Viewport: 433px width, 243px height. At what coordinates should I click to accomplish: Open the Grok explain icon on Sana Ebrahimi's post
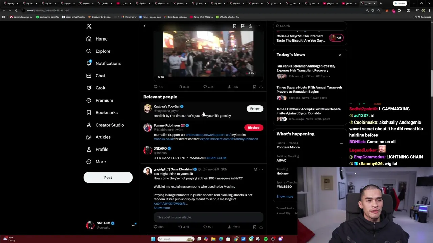coord(255,169)
